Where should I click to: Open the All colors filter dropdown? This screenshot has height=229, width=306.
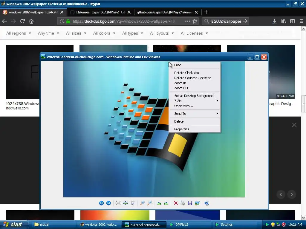pos(104,33)
